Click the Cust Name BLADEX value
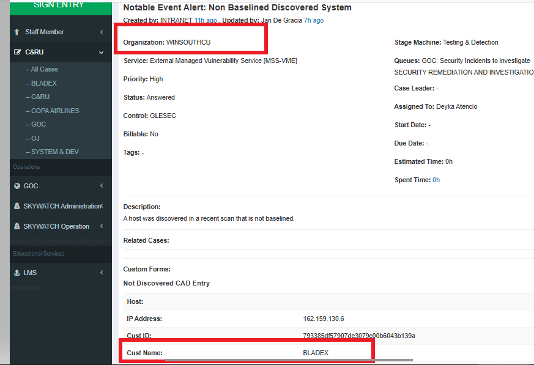534x365 pixels. click(316, 353)
